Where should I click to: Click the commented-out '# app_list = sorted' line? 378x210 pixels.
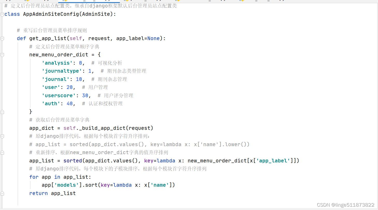click(139, 144)
